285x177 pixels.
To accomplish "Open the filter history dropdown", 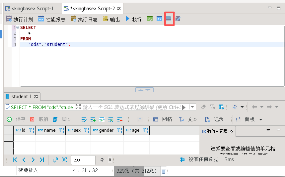I will pos(192,107).
